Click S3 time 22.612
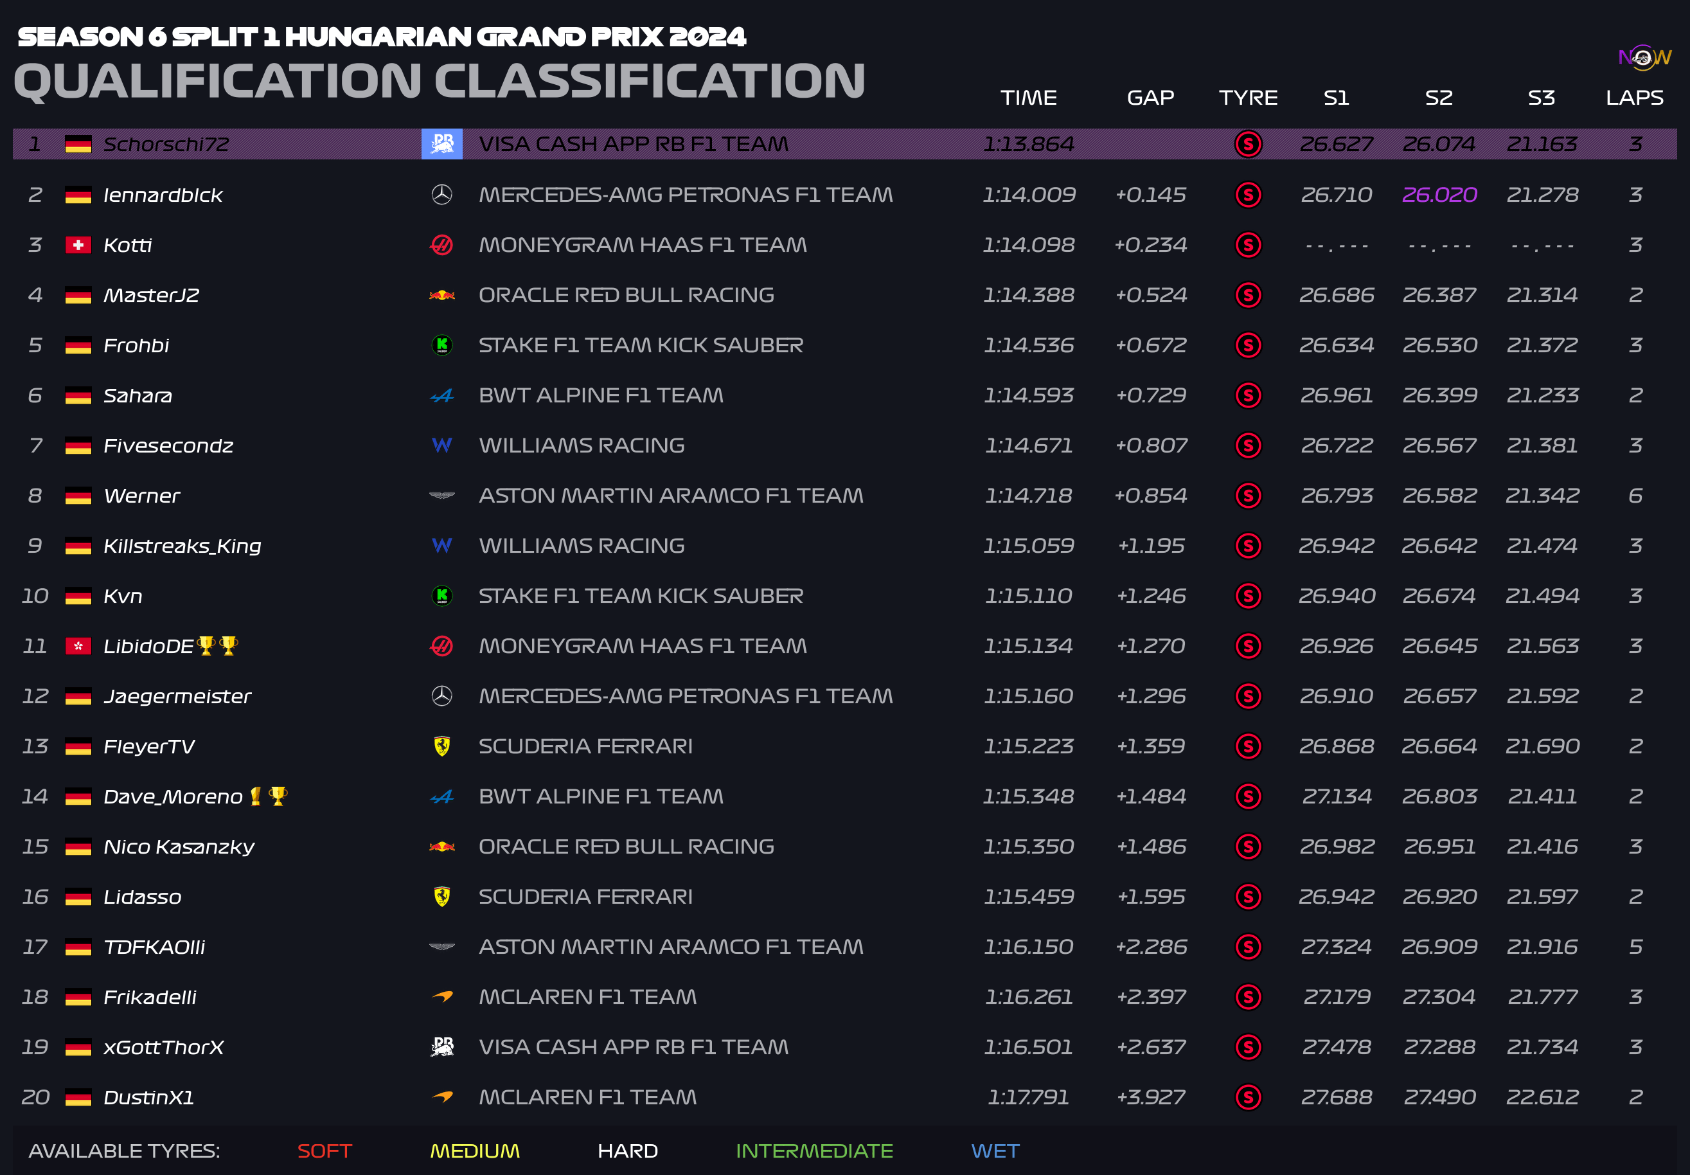Screen dimensions: 1690x1175 [1542, 1097]
